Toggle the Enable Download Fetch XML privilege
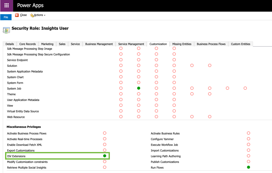 click(x=105, y=144)
